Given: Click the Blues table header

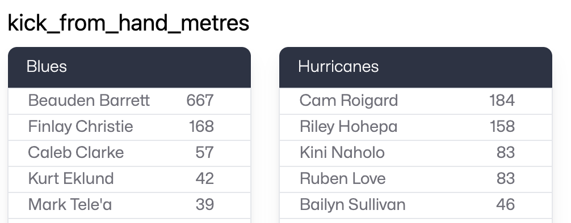Looking at the screenshot, I should click(129, 67).
